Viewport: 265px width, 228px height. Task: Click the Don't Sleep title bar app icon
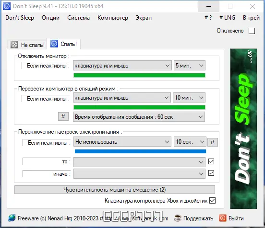[x=7, y=6]
